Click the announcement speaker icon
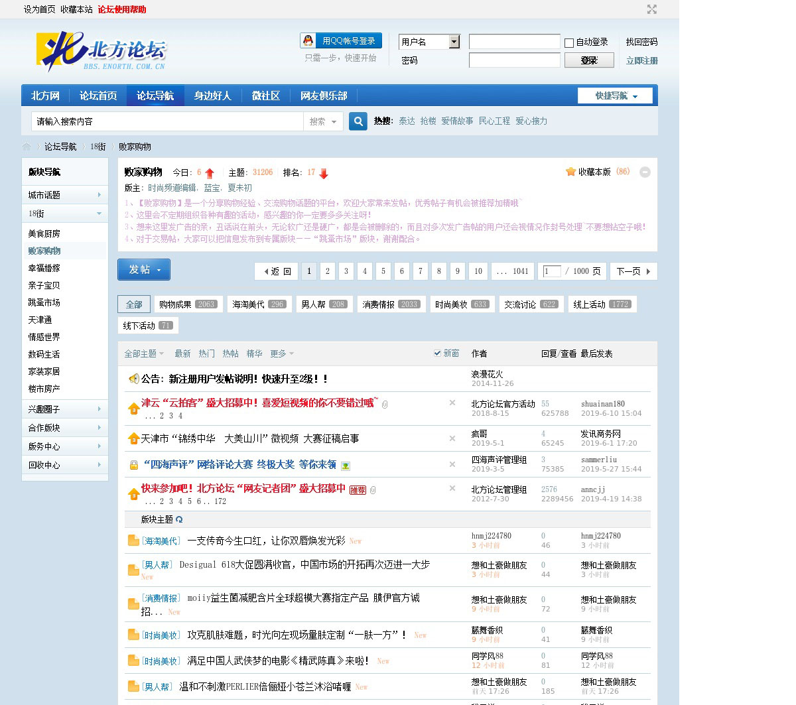 133,379
